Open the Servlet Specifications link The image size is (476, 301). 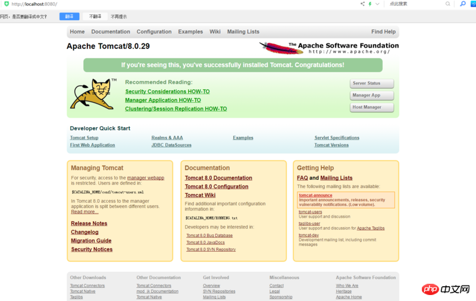337,137
